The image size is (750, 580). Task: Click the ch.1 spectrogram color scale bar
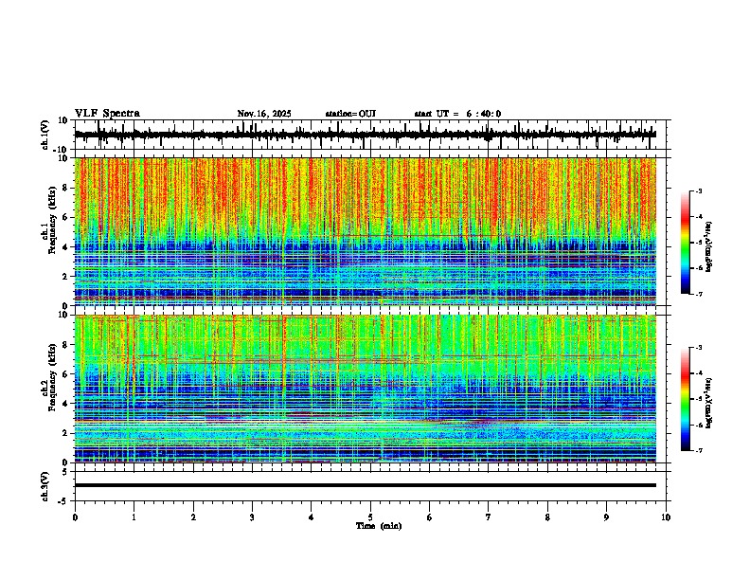[686, 243]
